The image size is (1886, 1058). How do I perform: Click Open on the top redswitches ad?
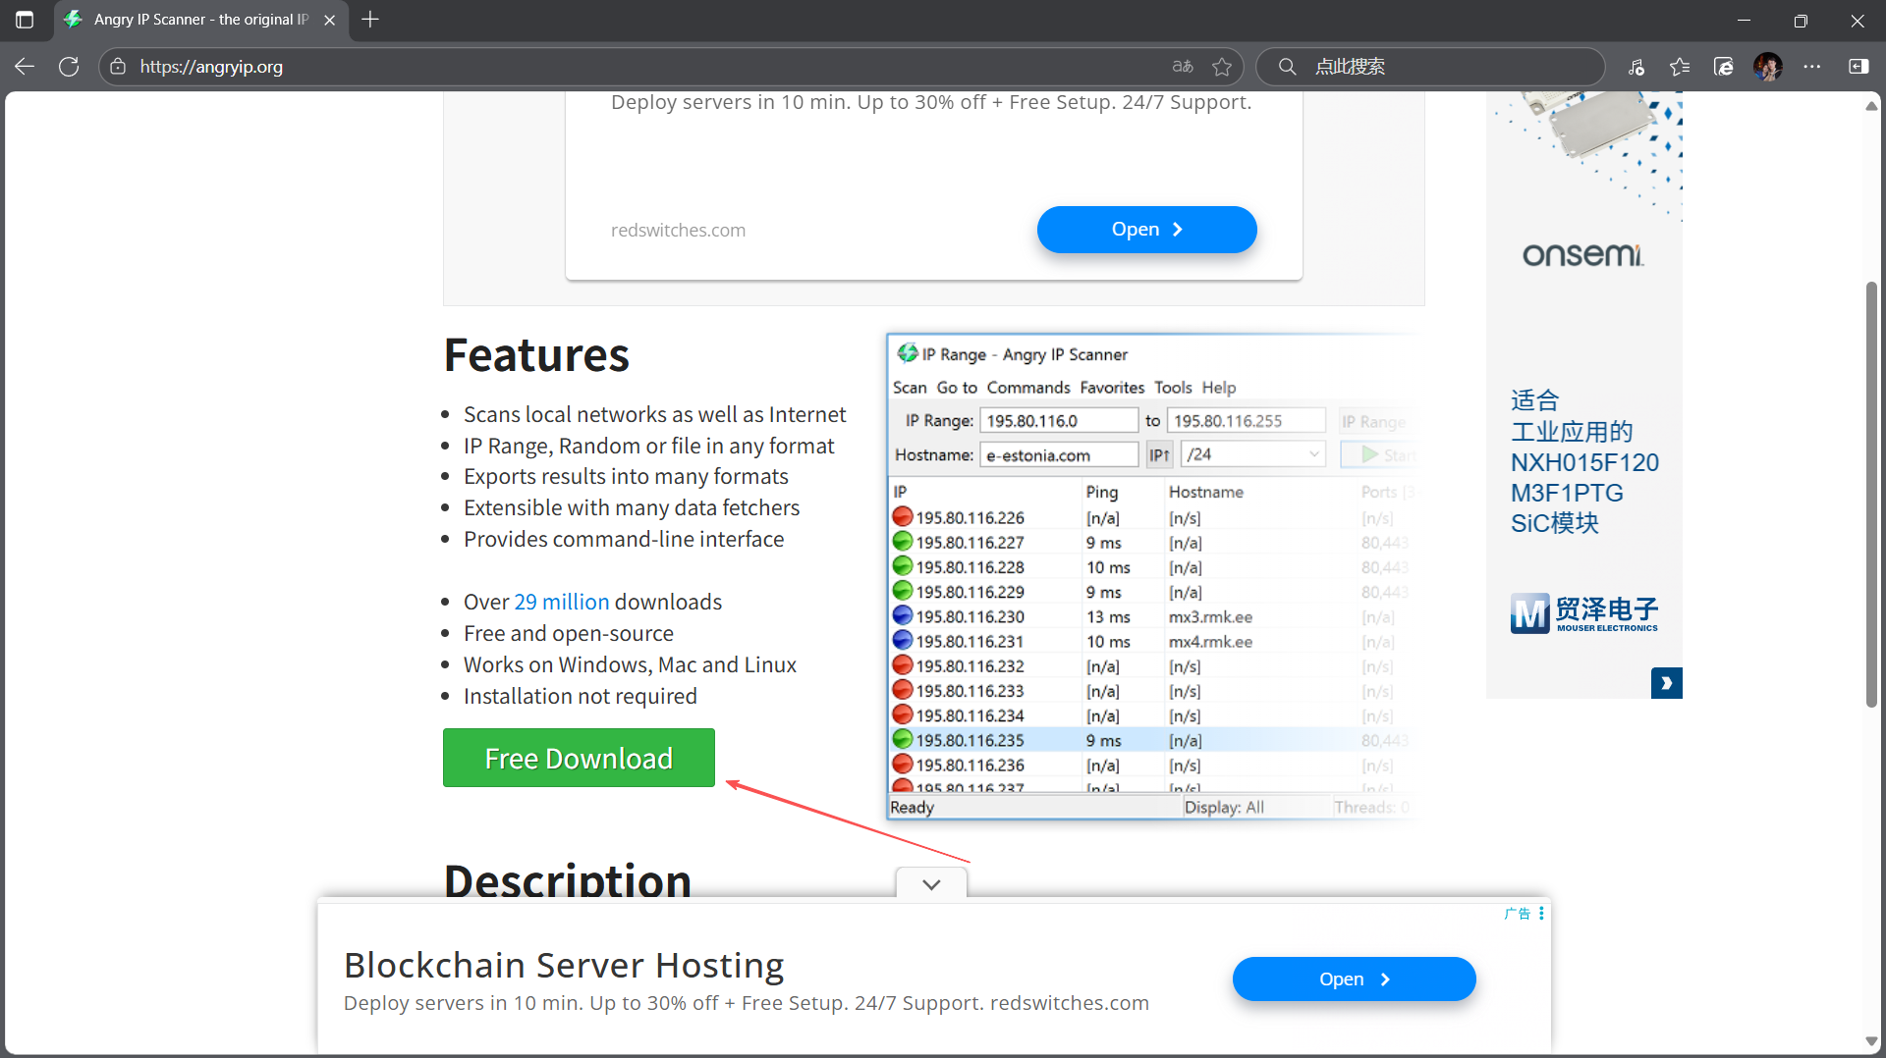pyautogui.click(x=1146, y=229)
